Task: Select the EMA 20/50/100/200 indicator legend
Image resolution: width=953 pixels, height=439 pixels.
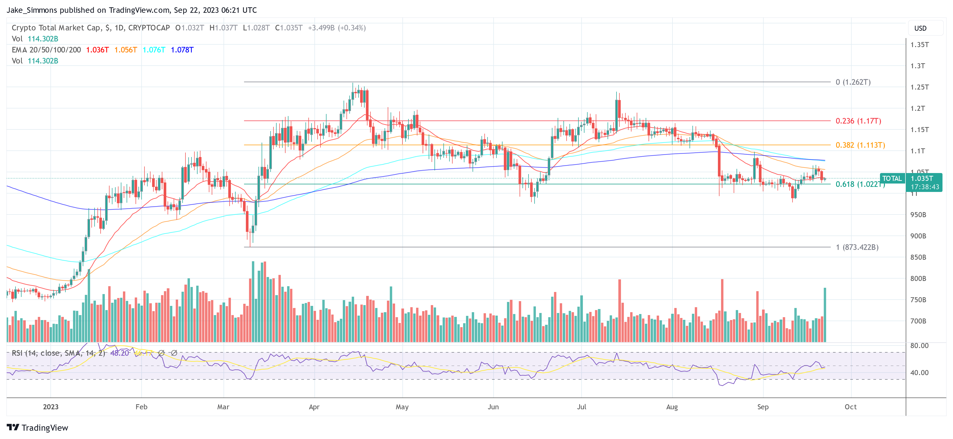Action: click(46, 50)
